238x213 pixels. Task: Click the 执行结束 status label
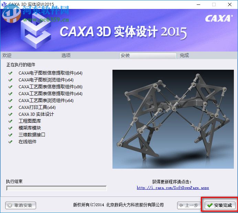(14, 181)
